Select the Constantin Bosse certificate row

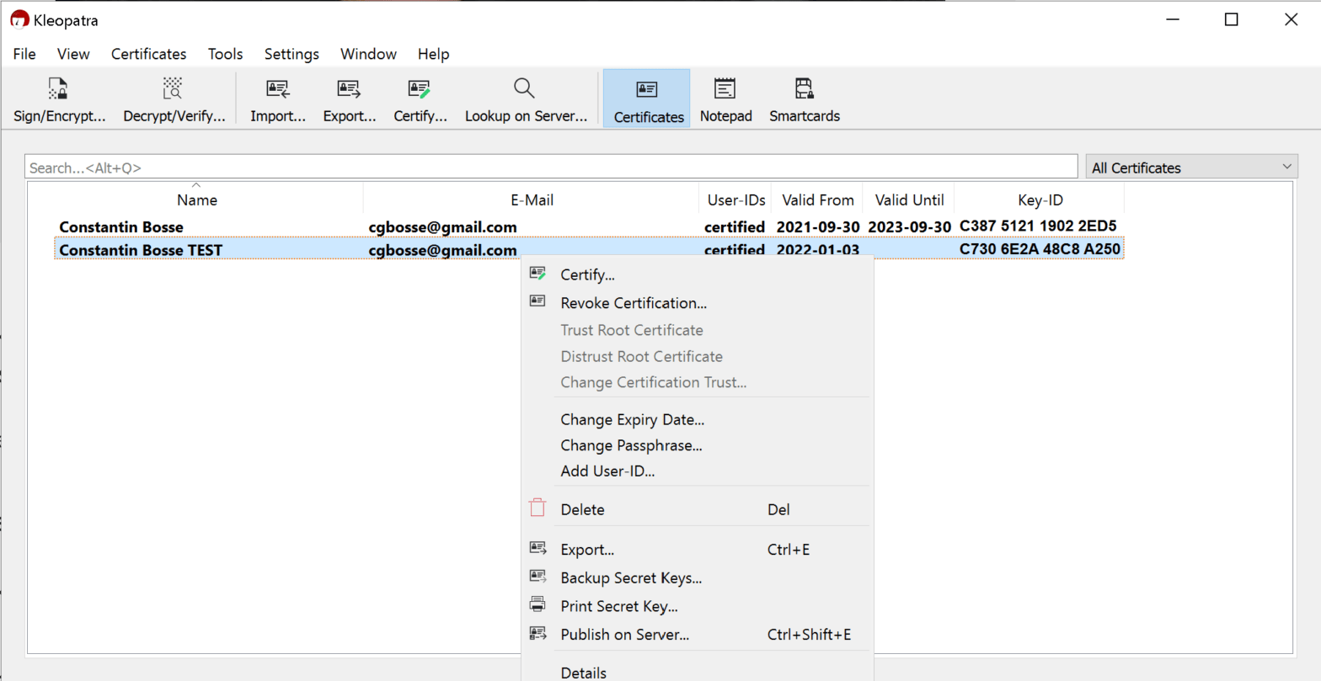pyautogui.click(x=589, y=226)
